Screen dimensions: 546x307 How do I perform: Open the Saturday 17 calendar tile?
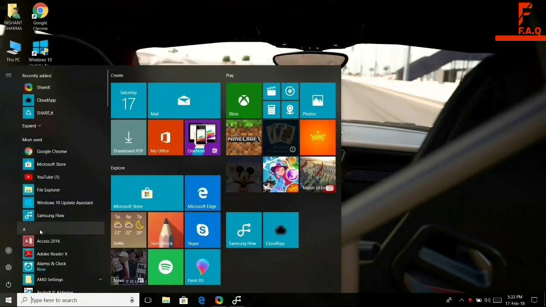pyautogui.click(x=128, y=101)
